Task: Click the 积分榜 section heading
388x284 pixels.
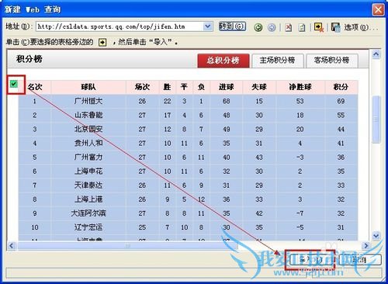Action: point(29,59)
